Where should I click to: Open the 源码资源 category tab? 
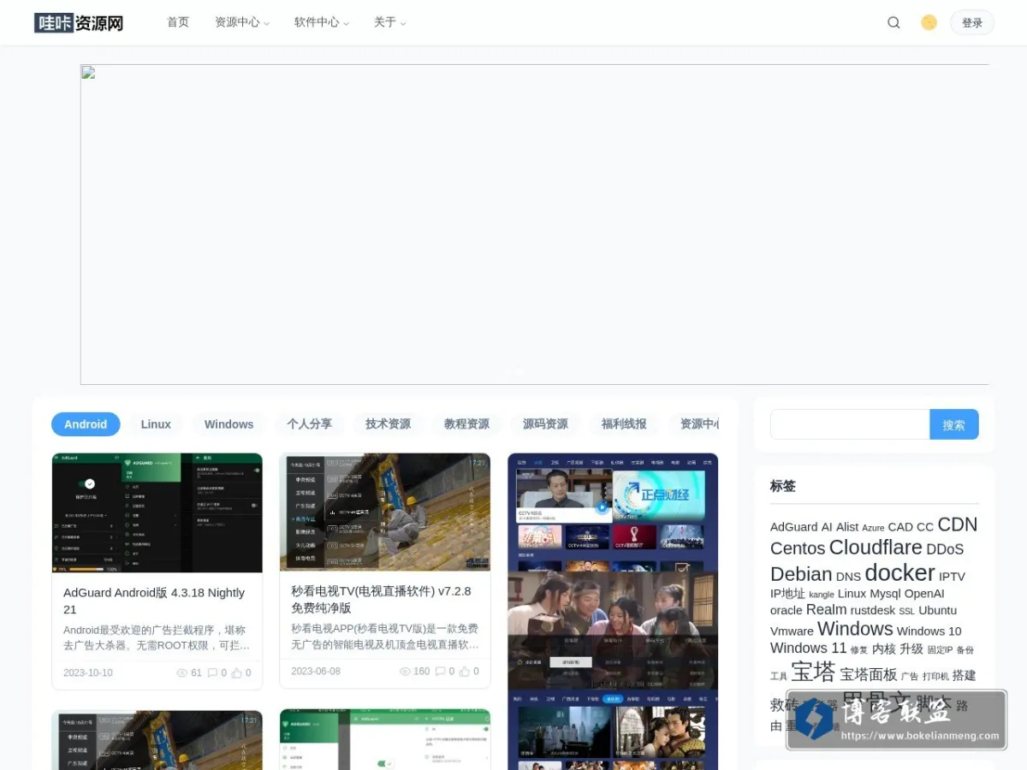coord(545,424)
